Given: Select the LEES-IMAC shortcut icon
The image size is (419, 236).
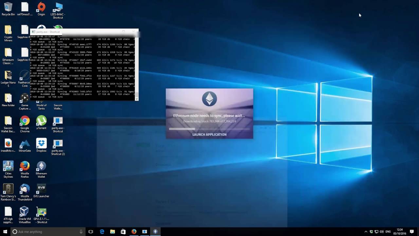Looking at the screenshot, I should [58, 10].
